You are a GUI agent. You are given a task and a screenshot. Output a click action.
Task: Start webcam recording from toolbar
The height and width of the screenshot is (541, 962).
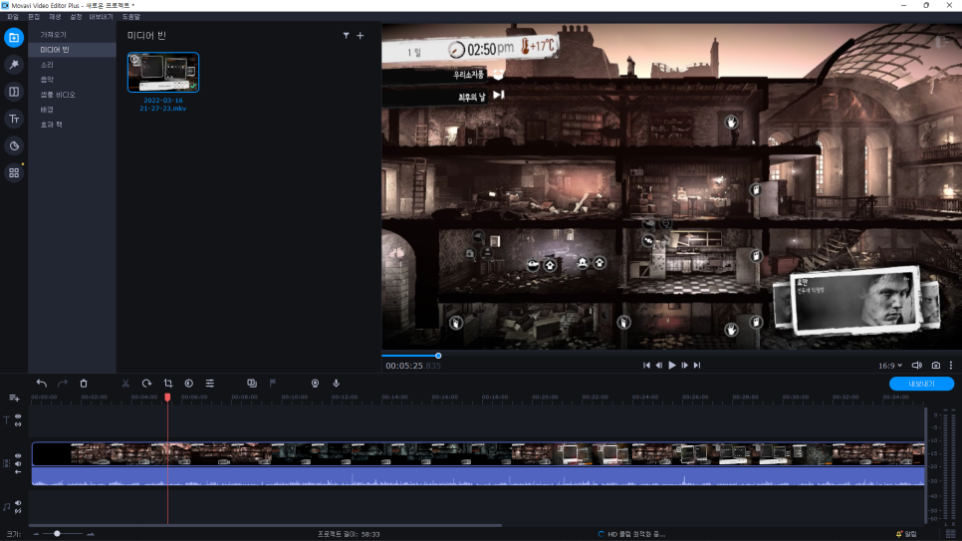(315, 384)
